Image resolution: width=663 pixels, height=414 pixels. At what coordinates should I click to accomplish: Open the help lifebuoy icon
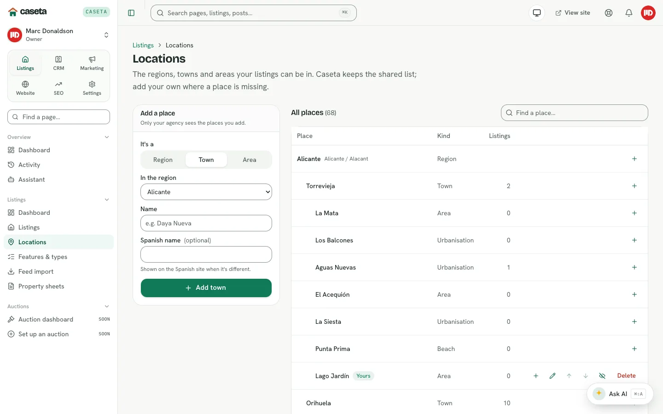609,13
